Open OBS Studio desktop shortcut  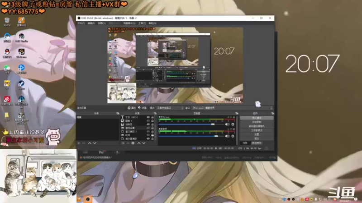tap(21, 38)
